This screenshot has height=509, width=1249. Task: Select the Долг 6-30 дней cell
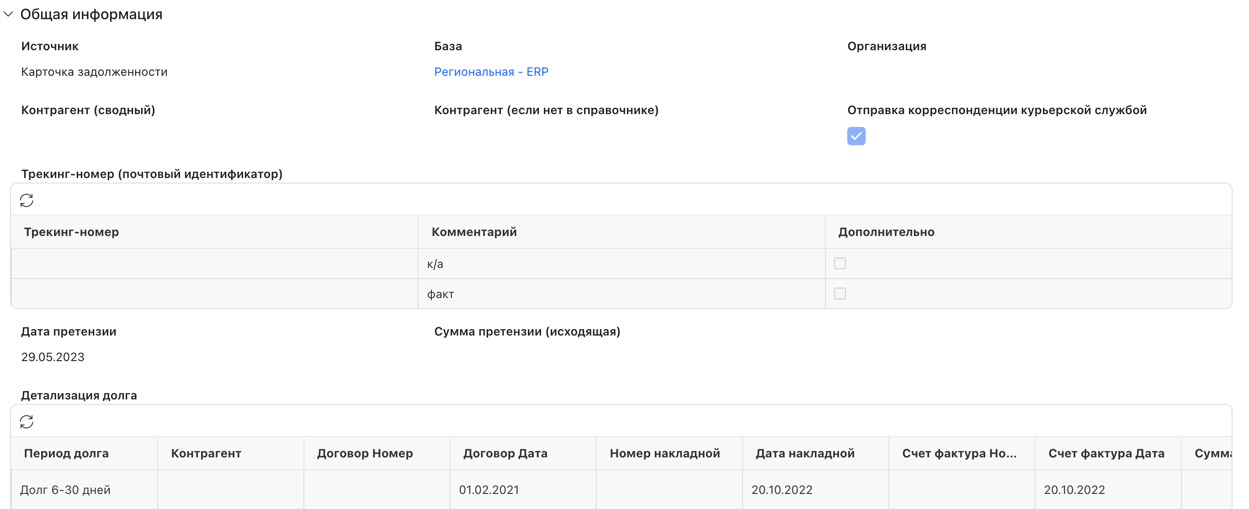85,489
